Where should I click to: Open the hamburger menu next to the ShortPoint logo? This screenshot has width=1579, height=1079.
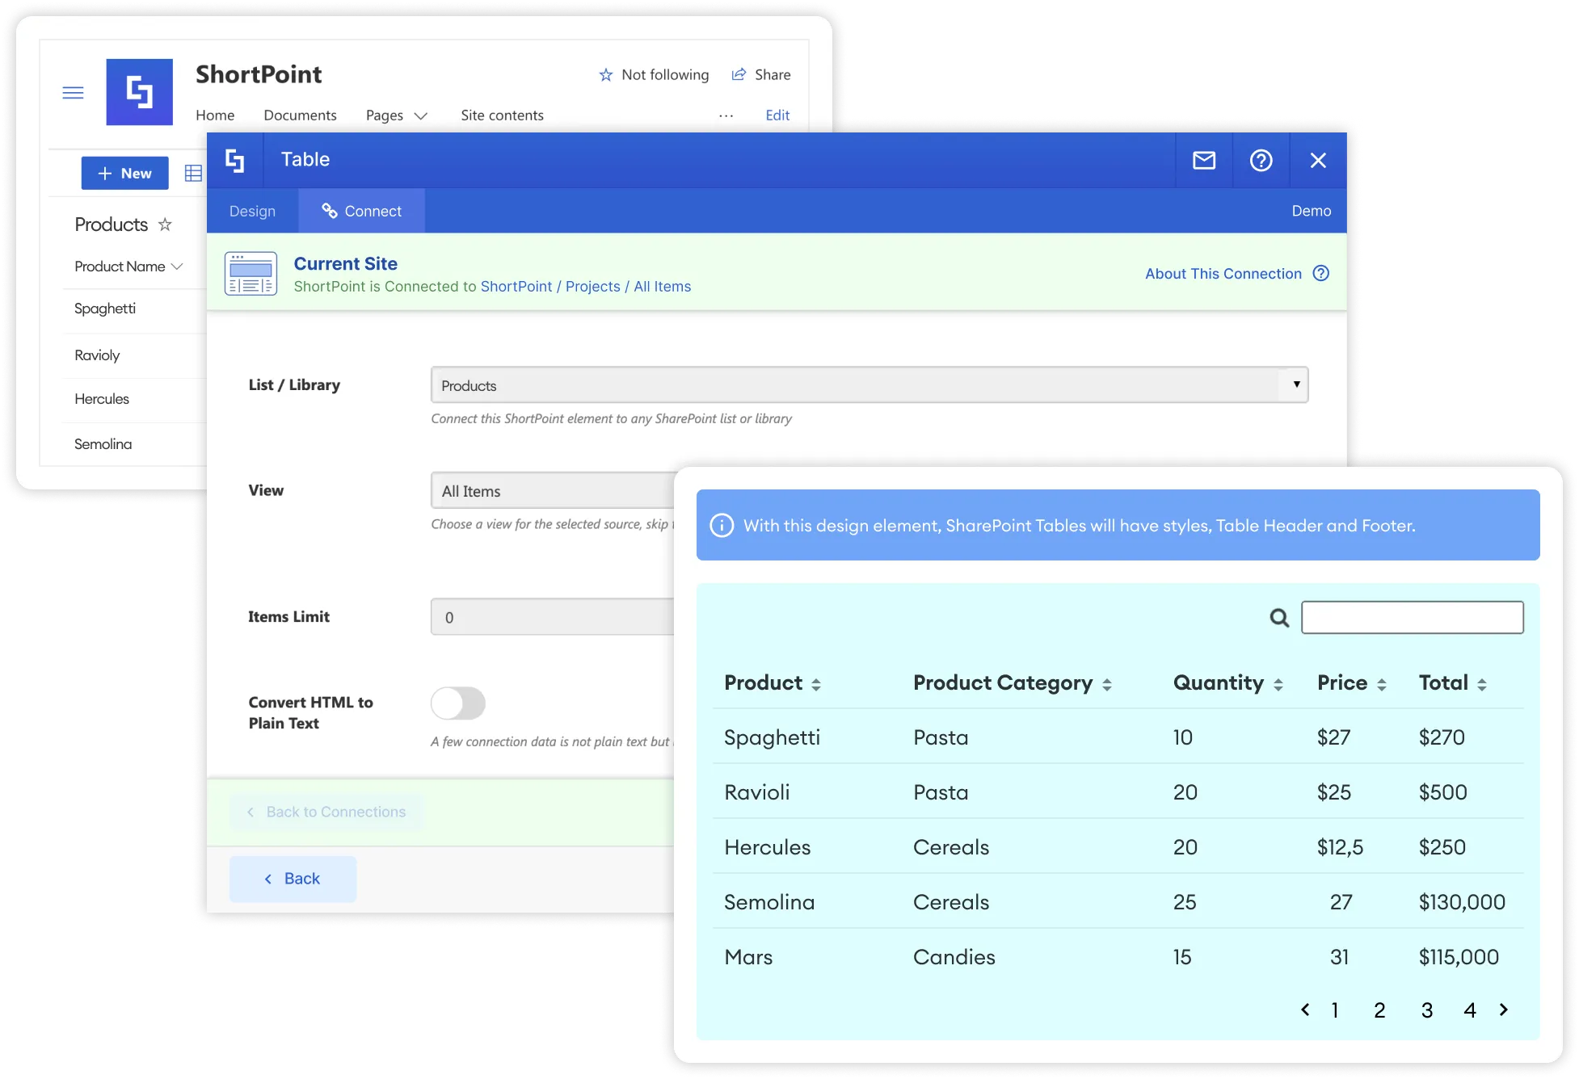click(x=73, y=92)
